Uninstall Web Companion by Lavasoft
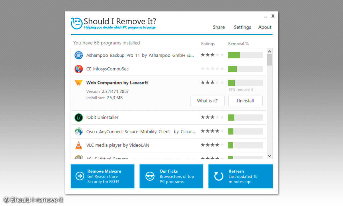This screenshot has width=343, height=206. tap(245, 101)
